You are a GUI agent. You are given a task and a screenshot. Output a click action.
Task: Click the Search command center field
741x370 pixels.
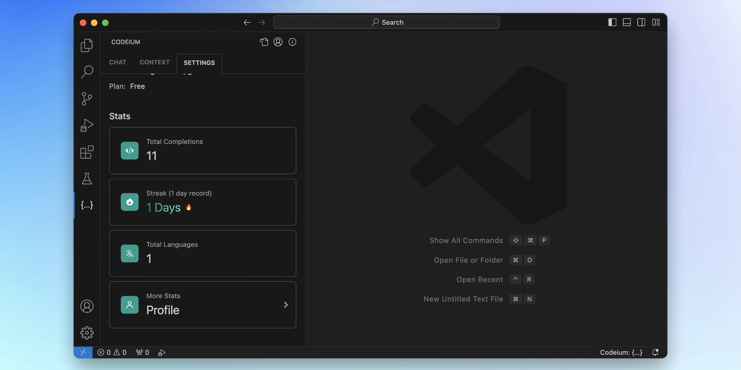pos(386,22)
